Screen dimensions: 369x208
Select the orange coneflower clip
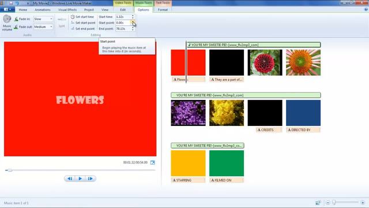[303, 62]
